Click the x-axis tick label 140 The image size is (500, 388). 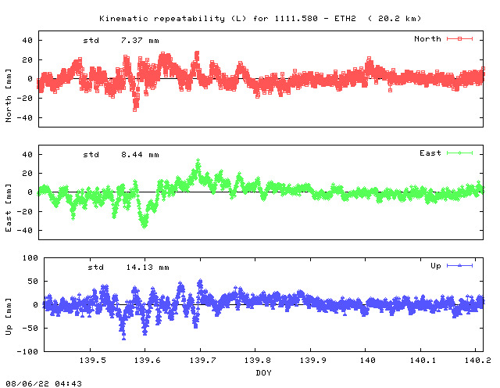(x=368, y=361)
